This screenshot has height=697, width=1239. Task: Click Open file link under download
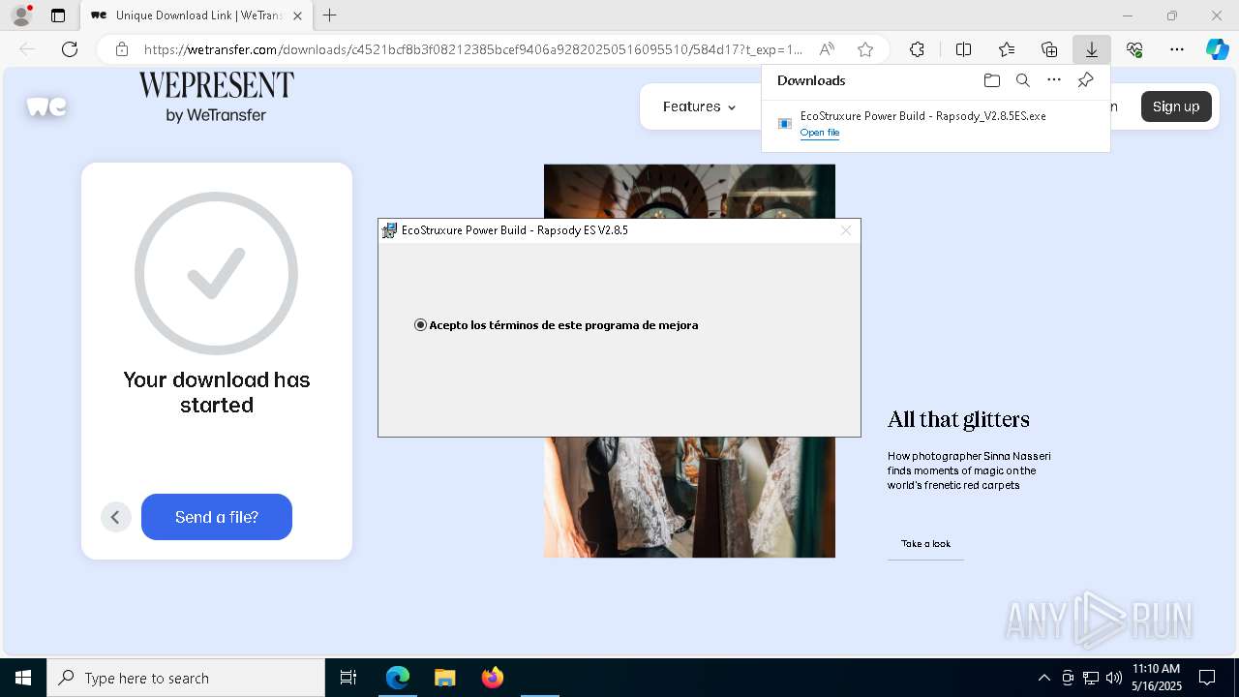[x=820, y=133]
